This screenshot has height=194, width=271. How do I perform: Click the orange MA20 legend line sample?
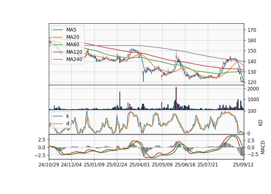click(58, 37)
